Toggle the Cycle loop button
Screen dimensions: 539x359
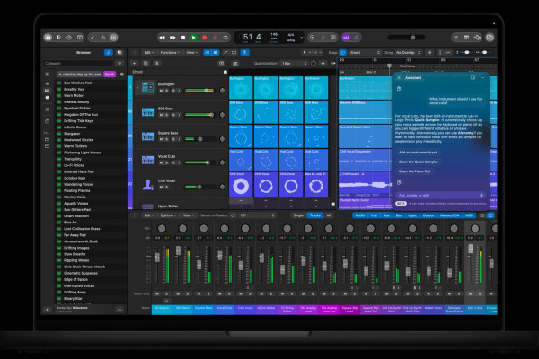[225, 38]
